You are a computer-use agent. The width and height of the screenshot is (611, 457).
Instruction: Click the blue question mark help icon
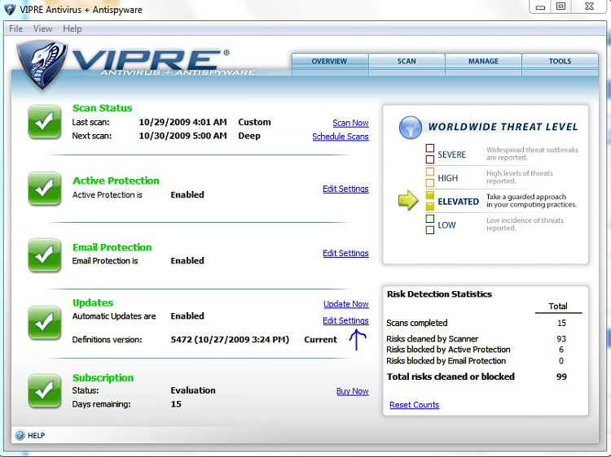20,435
